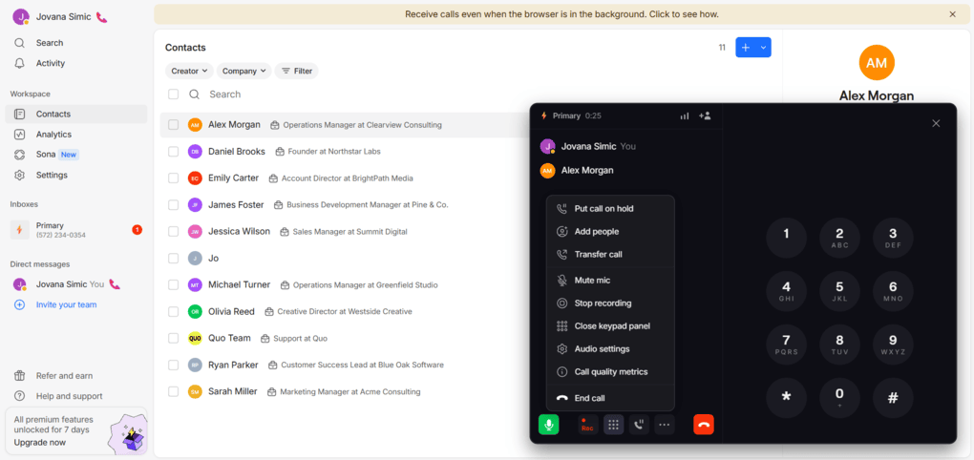Check the Daniel Brooks row checkbox
Screen dimensions: 974x460
pos(173,152)
